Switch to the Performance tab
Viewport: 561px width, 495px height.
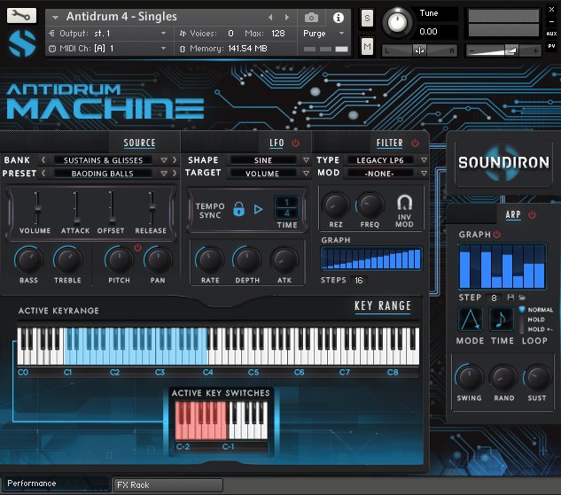point(33,483)
